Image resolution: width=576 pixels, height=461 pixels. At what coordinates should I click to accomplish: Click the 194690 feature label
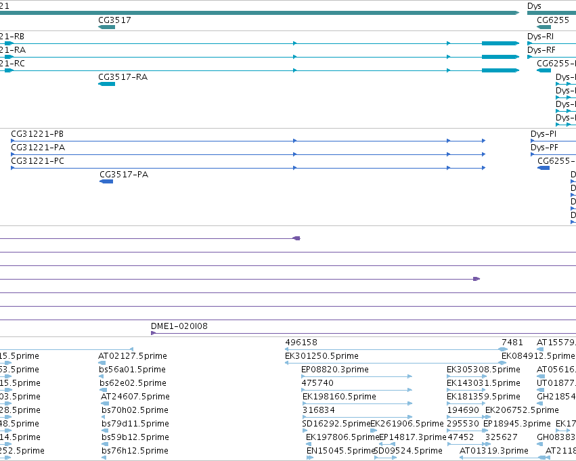point(463,410)
